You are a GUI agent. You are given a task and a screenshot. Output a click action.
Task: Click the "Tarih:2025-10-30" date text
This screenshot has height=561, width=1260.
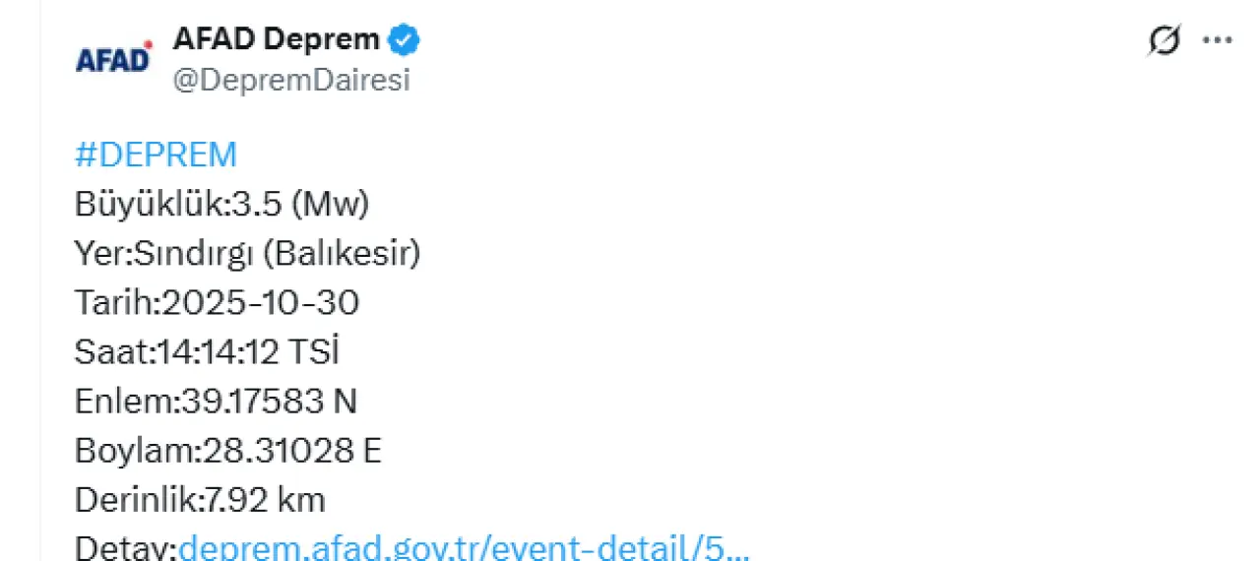pos(217,303)
